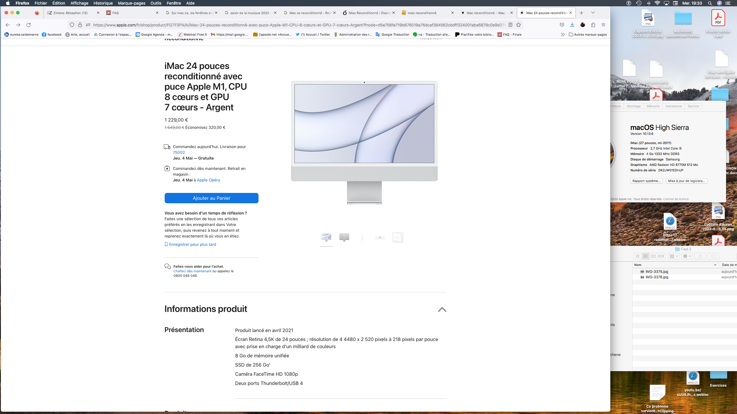The image size is (737, 414).
Task: Bookmark this page with star icon
Action: click(x=518, y=25)
